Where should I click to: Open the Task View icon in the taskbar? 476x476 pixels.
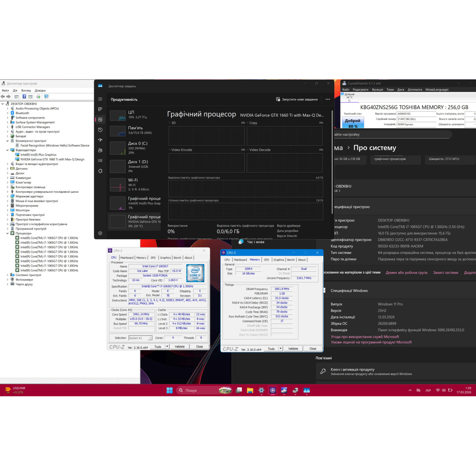coord(239,390)
